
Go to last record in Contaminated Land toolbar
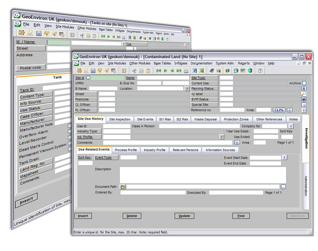point(179,71)
